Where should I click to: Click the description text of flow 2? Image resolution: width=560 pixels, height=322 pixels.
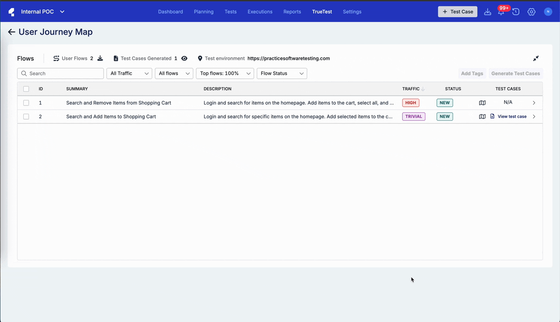click(x=298, y=116)
